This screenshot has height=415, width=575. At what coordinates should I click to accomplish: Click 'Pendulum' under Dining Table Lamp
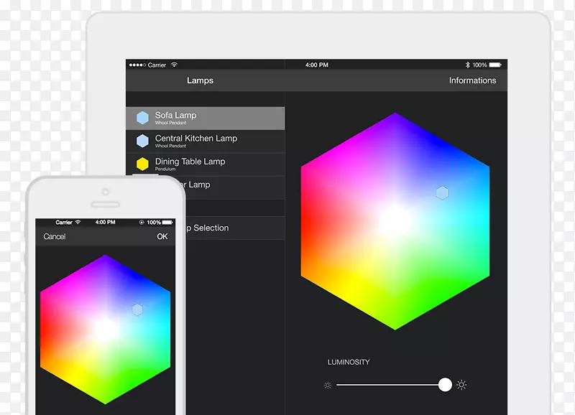tap(165, 169)
